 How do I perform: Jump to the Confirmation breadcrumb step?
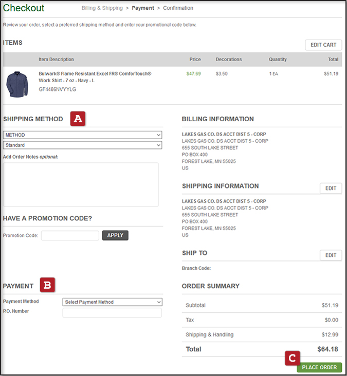178,8
